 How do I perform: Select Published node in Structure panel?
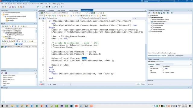coord(11,21)
